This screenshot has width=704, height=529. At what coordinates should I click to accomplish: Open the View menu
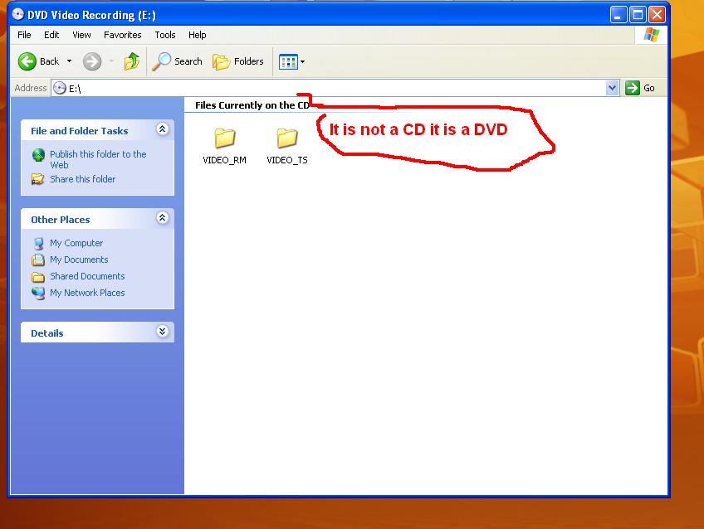click(x=81, y=35)
